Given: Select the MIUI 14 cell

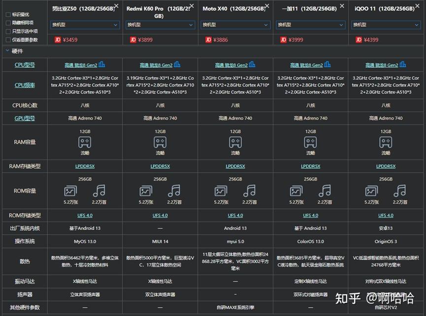Looking at the screenshot, I should (x=160, y=241).
